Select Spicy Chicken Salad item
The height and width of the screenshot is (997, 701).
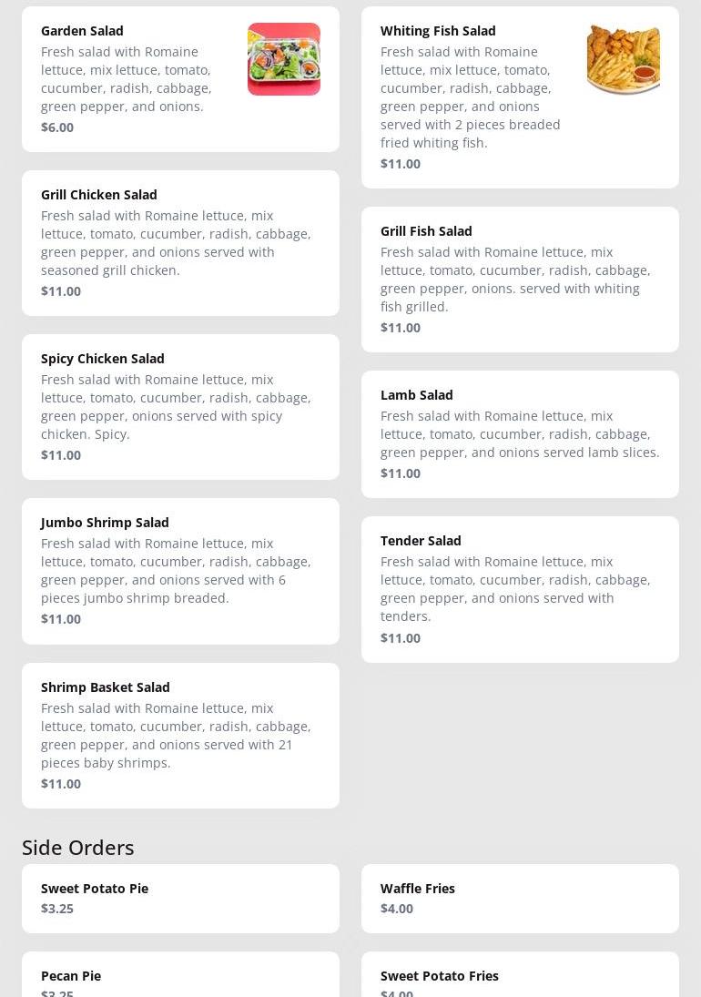pos(180,406)
